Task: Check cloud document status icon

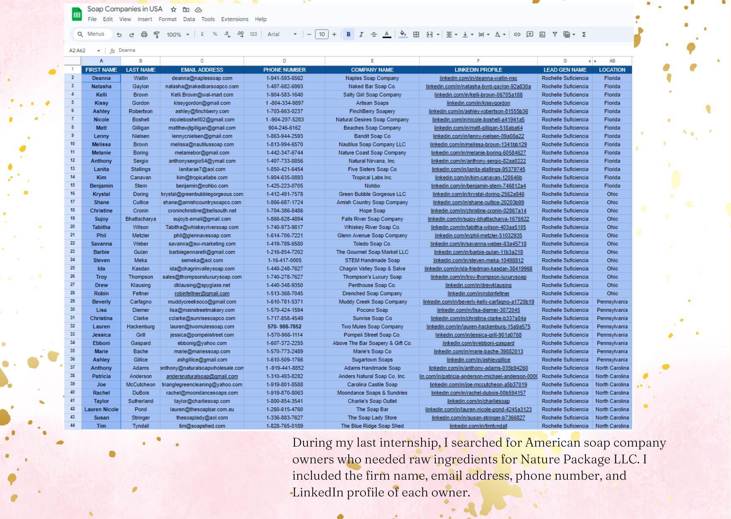Action: 199,9
